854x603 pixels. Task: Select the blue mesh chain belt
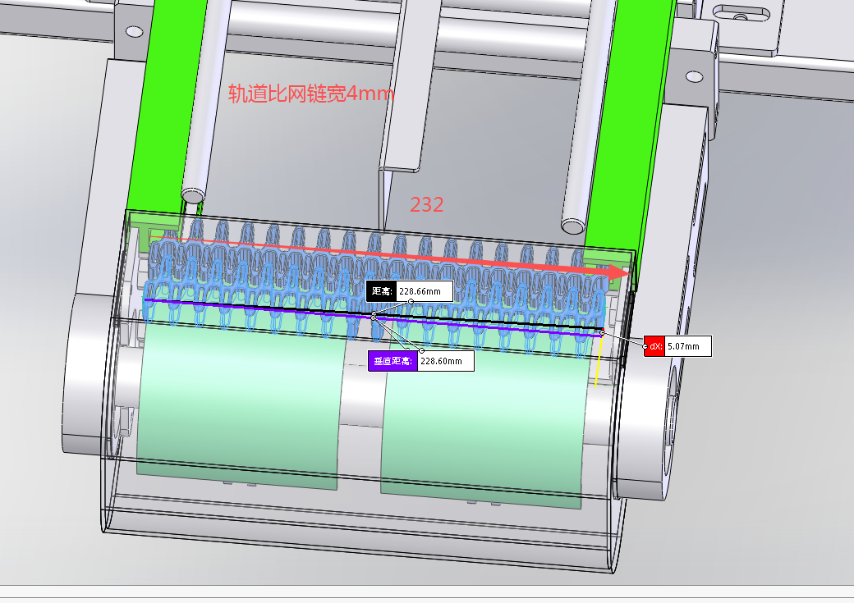pyautogui.click(x=376, y=289)
